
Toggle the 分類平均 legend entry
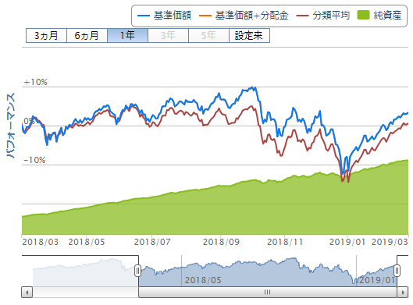pos(323,16)
